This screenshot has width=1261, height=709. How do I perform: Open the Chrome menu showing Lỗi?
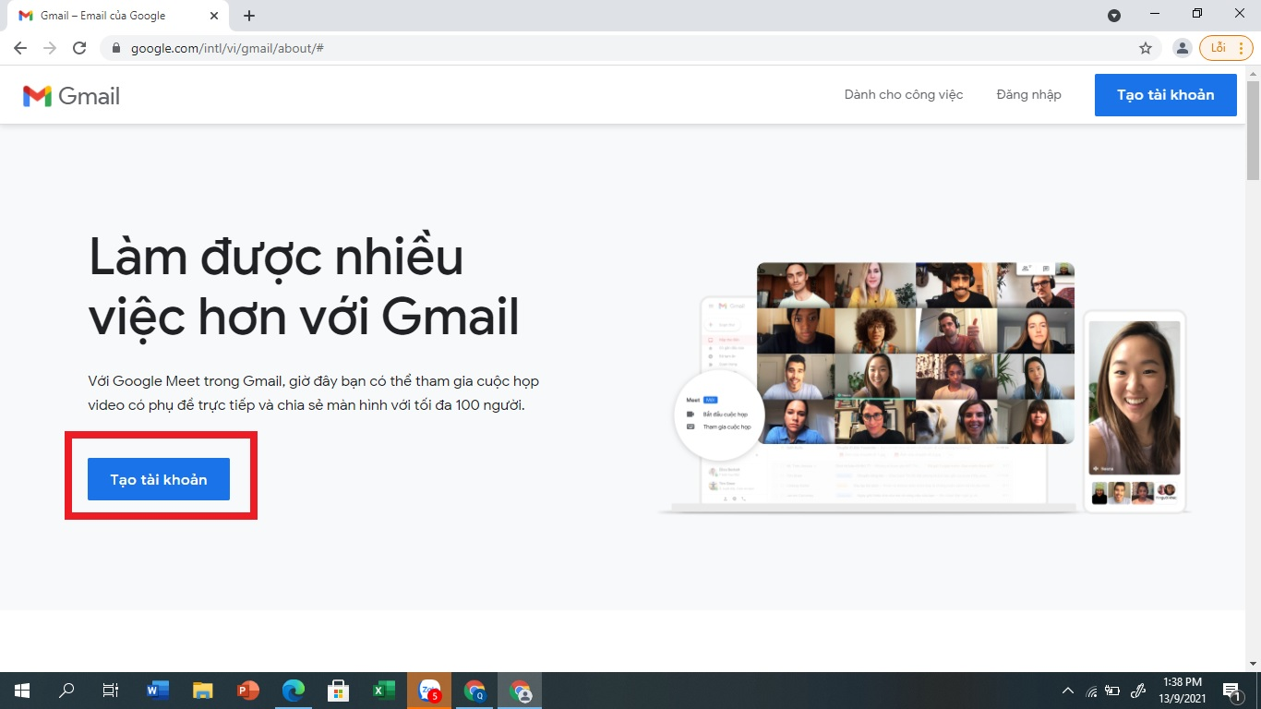click(1226, 48)
